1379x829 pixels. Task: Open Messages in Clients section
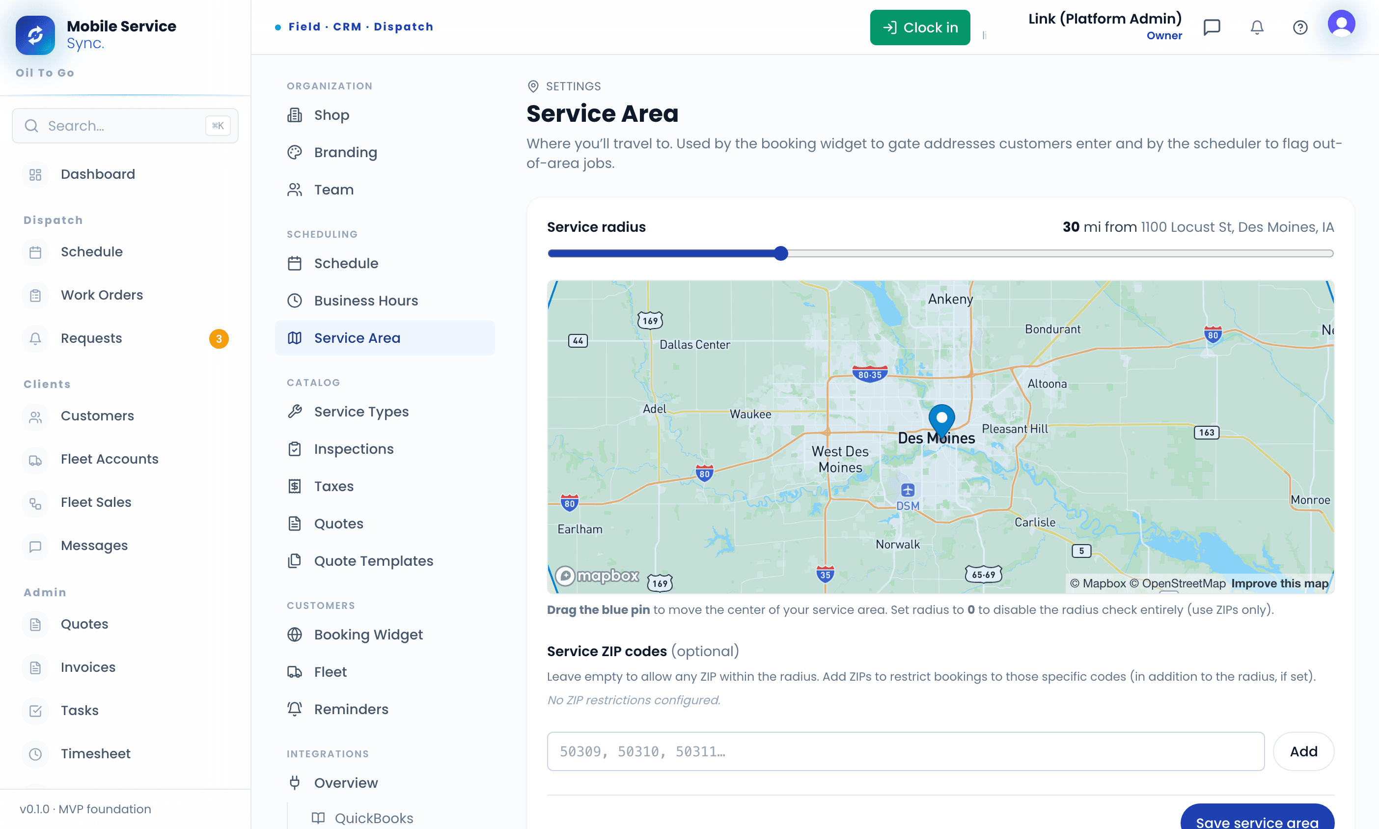coord(125,546)
